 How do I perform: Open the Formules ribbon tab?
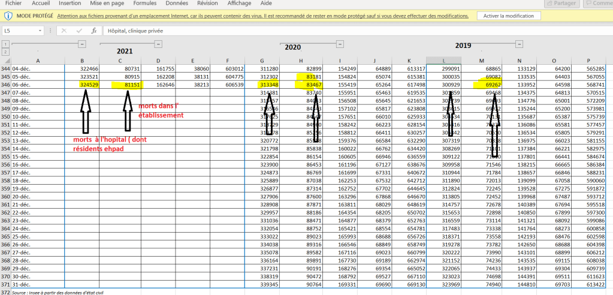[x=144, y=3]
